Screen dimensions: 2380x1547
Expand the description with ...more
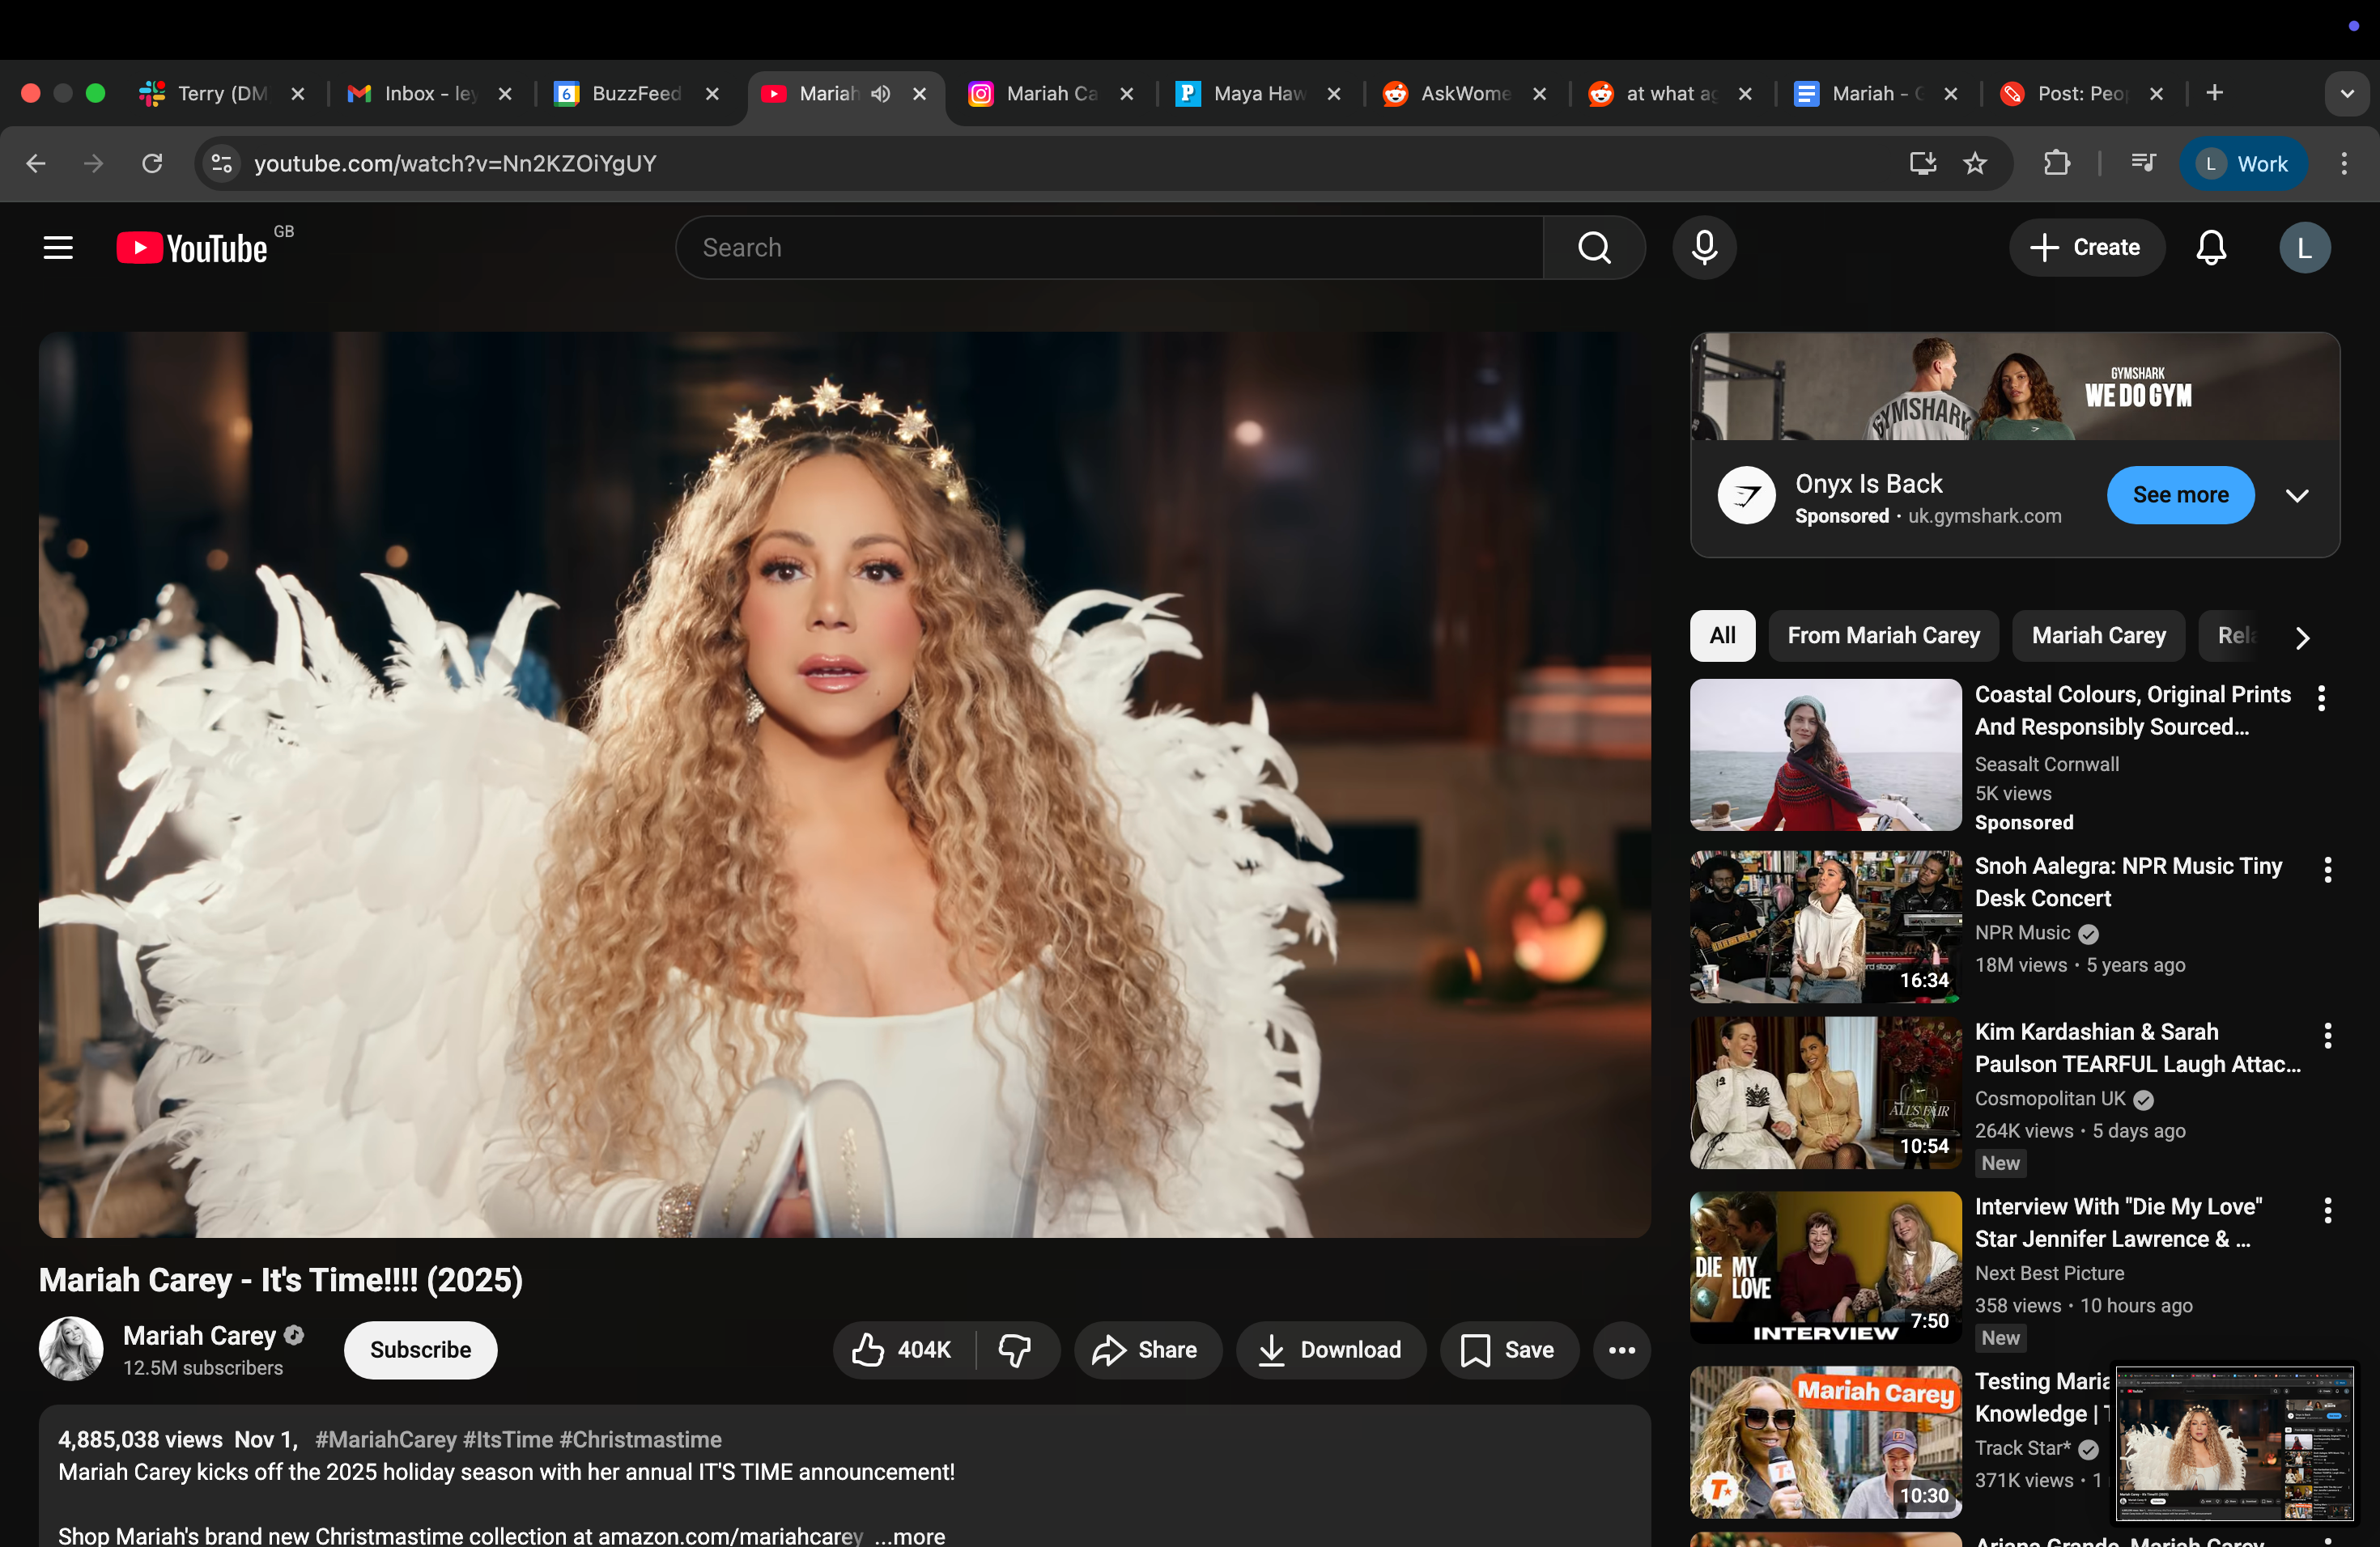click(909, 1535)
